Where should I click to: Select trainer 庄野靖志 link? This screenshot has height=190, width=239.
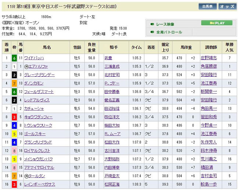click(209, 58)
